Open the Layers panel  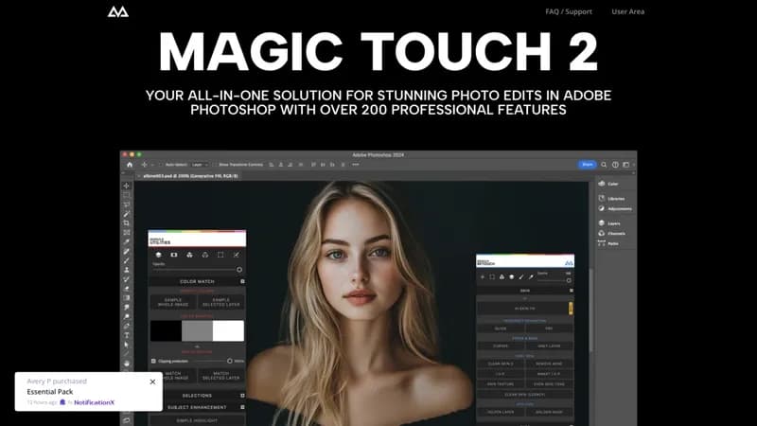coord(609,223)
